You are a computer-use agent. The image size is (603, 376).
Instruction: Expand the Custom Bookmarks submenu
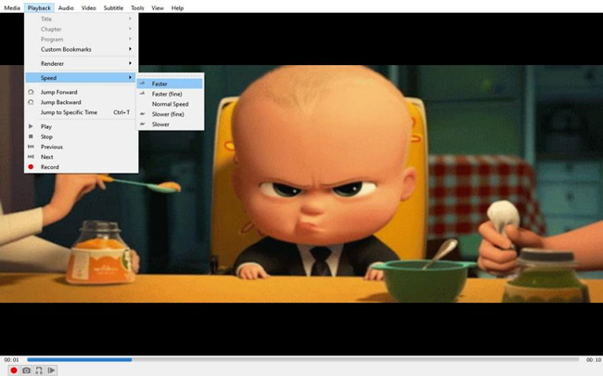pos(81,49)
